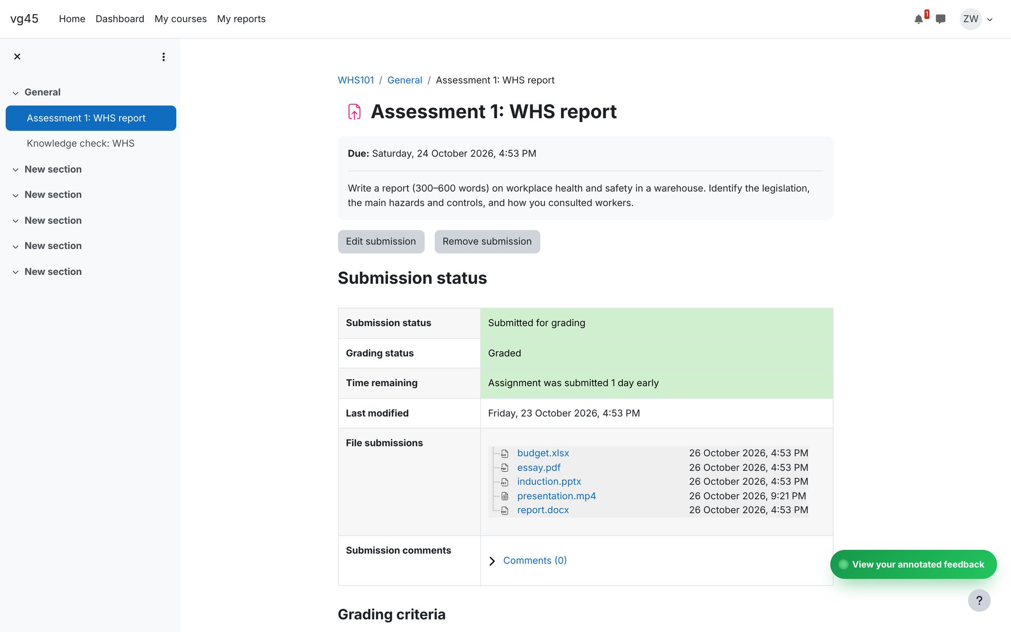Viewport: 1011px width, 632px height.
Task: Open the report.docx file link
Action: pos(543,510)
